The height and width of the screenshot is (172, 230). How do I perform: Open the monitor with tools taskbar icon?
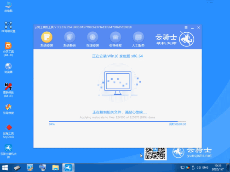click(30, 167)
